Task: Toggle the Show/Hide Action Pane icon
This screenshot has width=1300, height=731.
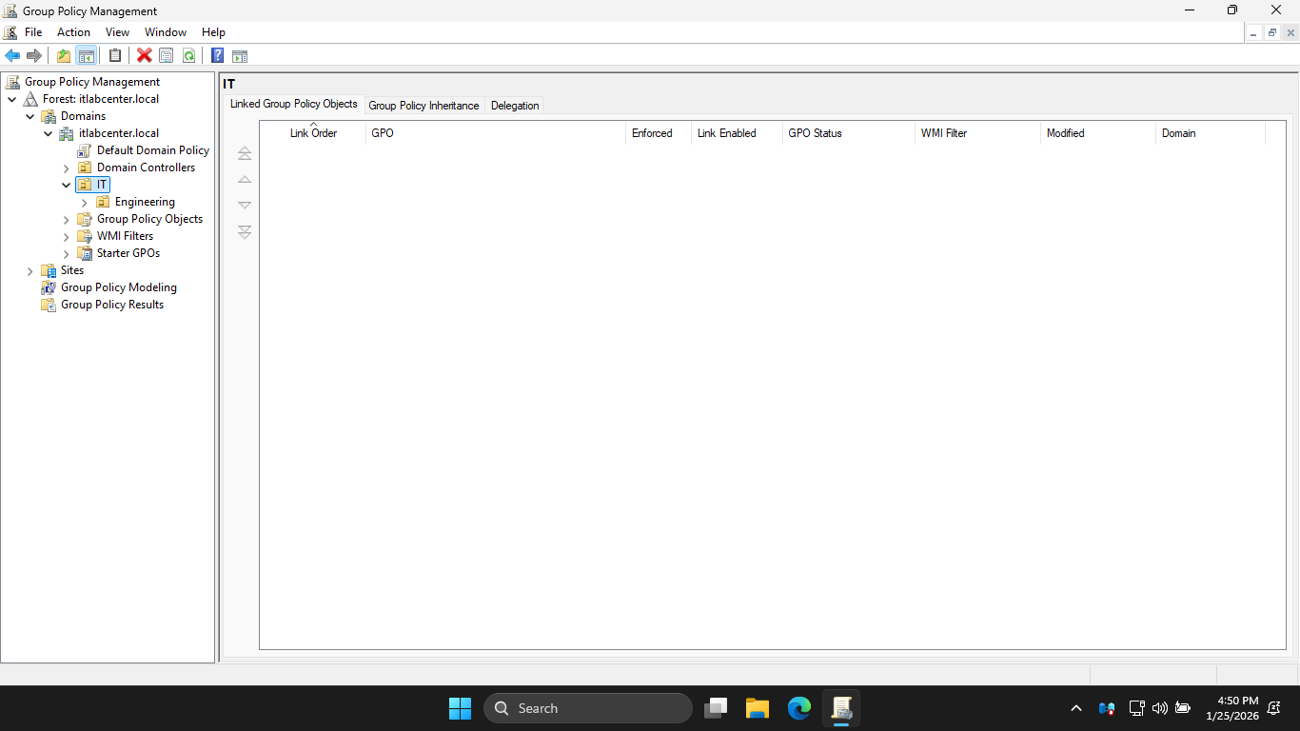Action: [240, 56]
